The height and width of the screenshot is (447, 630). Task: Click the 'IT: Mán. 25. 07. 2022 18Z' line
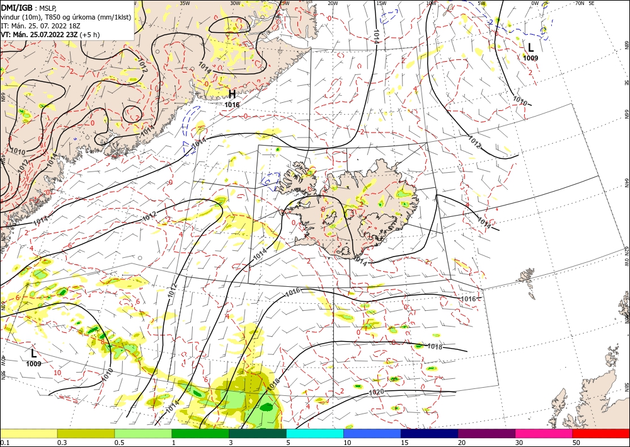pyautogui.click(x=40, y=26)
